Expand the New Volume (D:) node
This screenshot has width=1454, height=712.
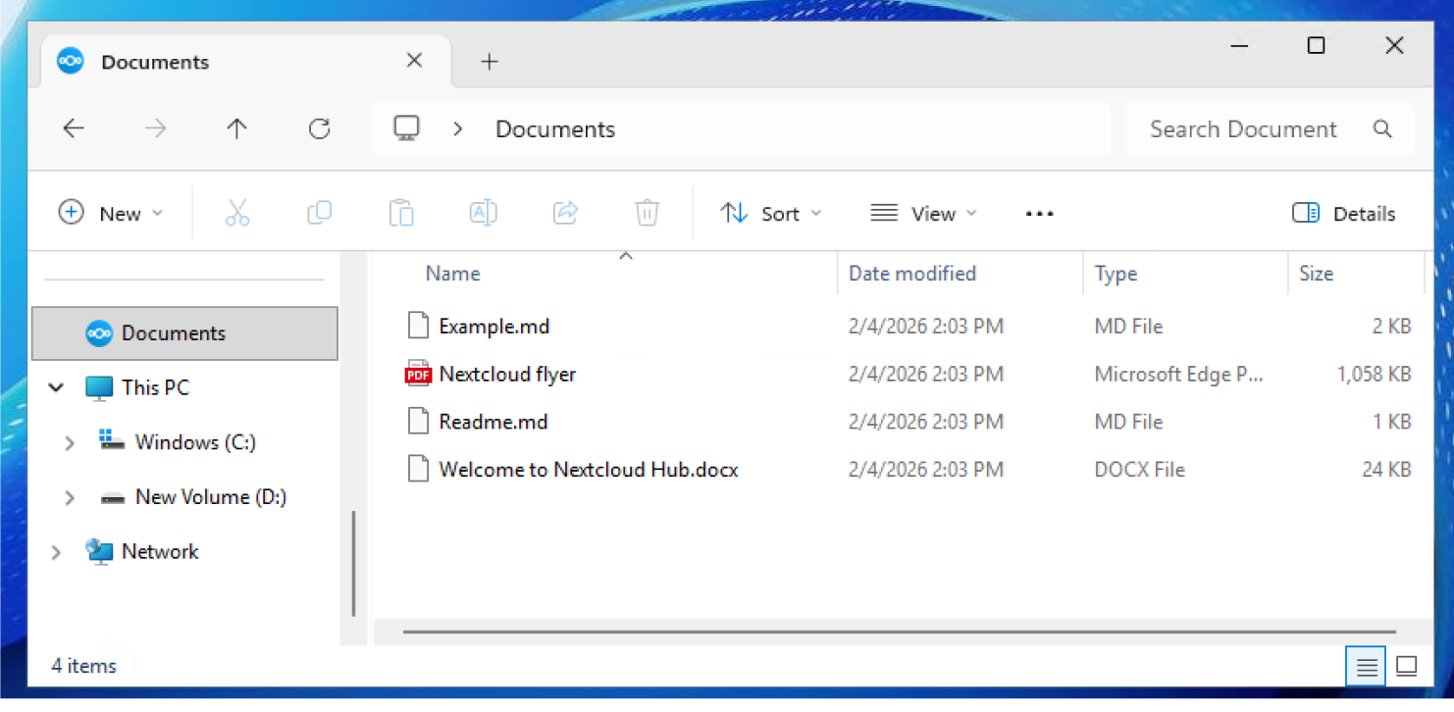point(70,498)
